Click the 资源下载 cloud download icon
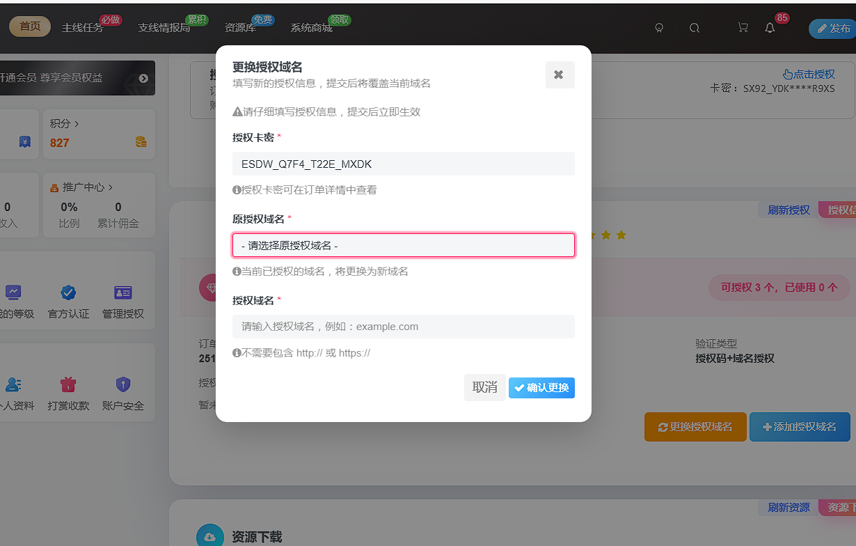This screenshot has height=546, width=856. coord(209,535)
